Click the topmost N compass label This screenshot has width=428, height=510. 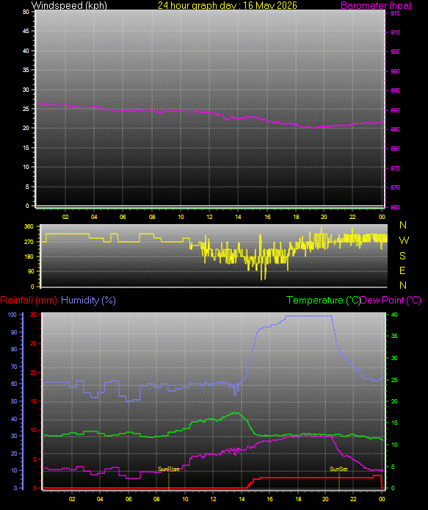click(403, 225)
